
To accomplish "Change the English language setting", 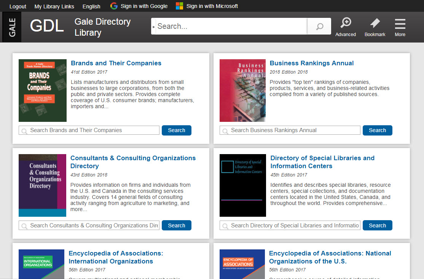I will point(91,6).
